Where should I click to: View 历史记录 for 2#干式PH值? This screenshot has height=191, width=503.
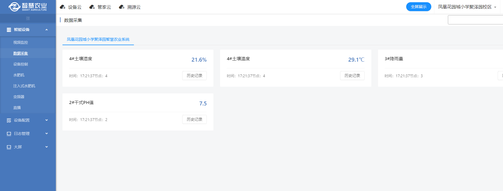point(194,119)
